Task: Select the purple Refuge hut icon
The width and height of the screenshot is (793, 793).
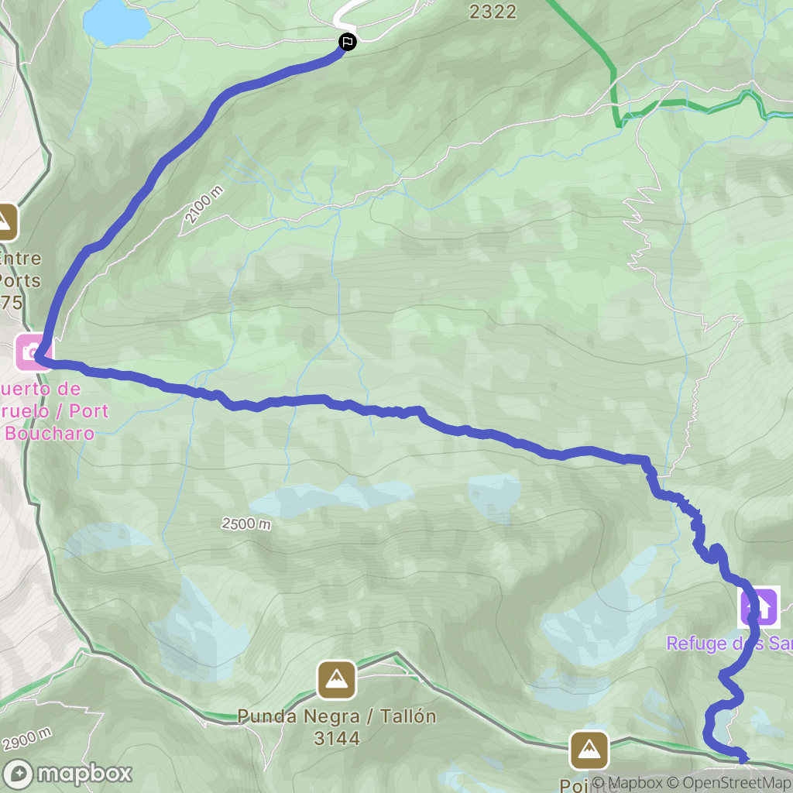Action: pyautogui.click(x=759, y=606)
